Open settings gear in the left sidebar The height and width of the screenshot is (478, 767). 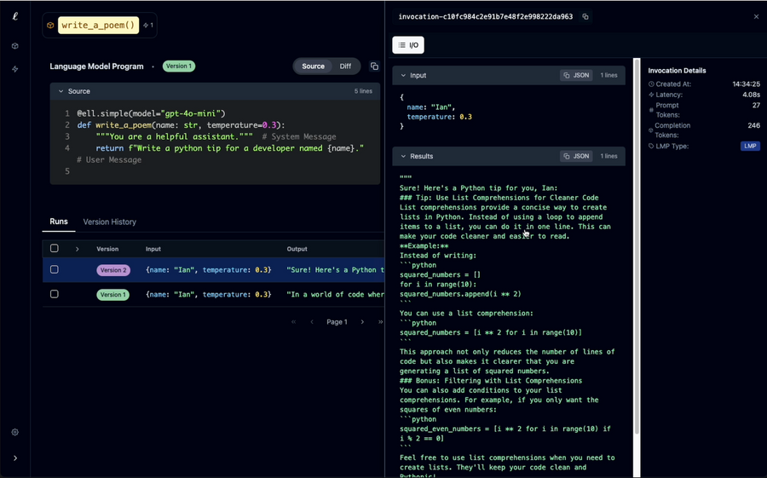15,432
